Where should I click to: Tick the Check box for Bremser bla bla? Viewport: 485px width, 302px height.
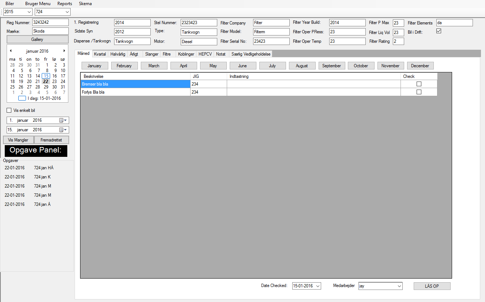click(419, 84)
